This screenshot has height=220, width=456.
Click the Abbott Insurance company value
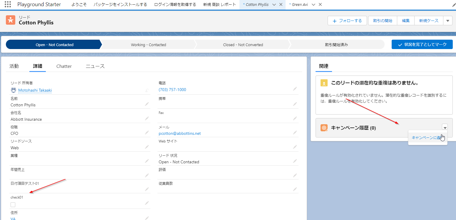[x=26, y=119]
